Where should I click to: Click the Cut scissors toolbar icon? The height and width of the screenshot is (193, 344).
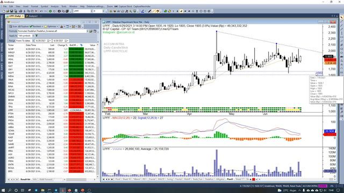coord(24,11)
